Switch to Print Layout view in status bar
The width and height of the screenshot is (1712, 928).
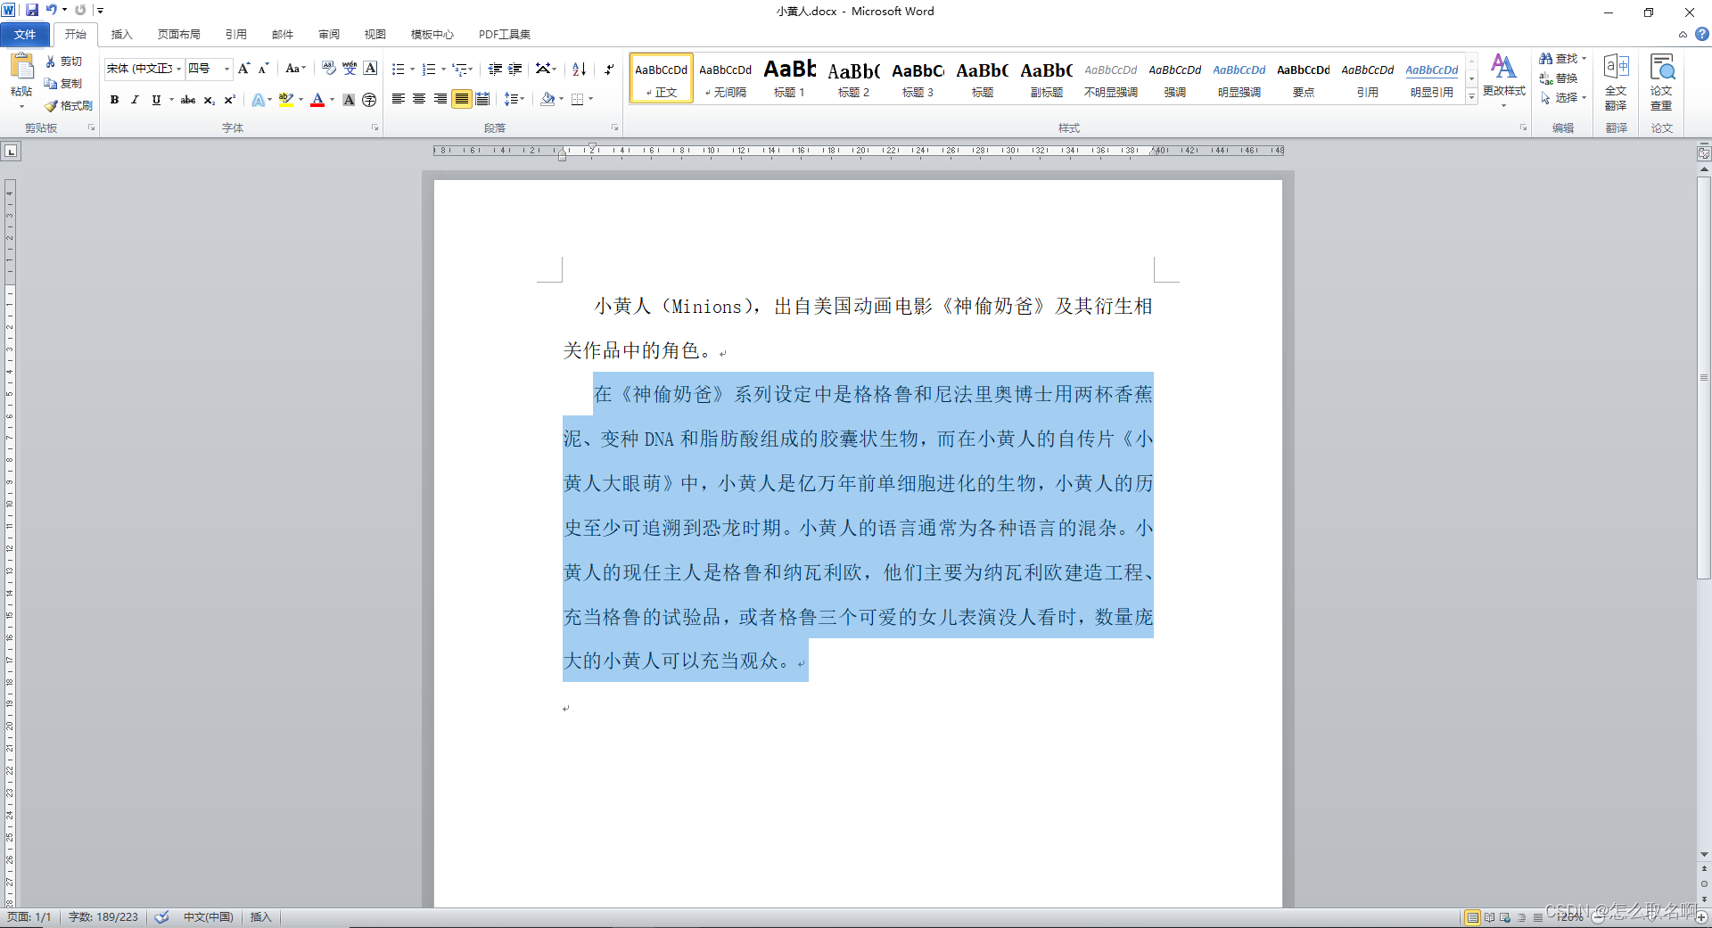coord(1472,917)
